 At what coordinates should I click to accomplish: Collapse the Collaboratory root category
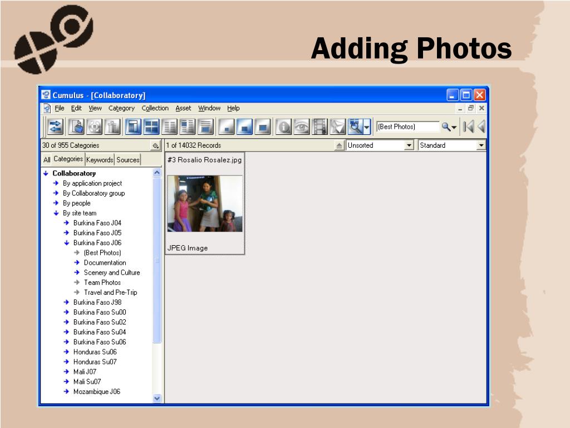(x=46, y=173)
